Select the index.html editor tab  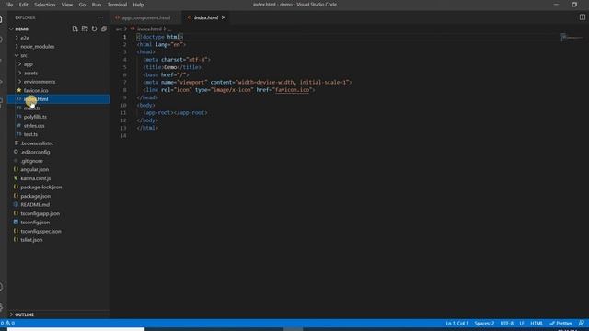206,17
